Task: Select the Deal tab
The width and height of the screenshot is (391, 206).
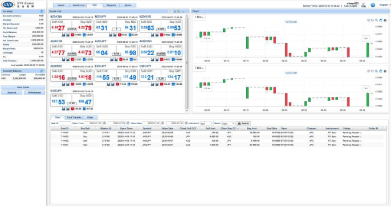Action: 58,117
